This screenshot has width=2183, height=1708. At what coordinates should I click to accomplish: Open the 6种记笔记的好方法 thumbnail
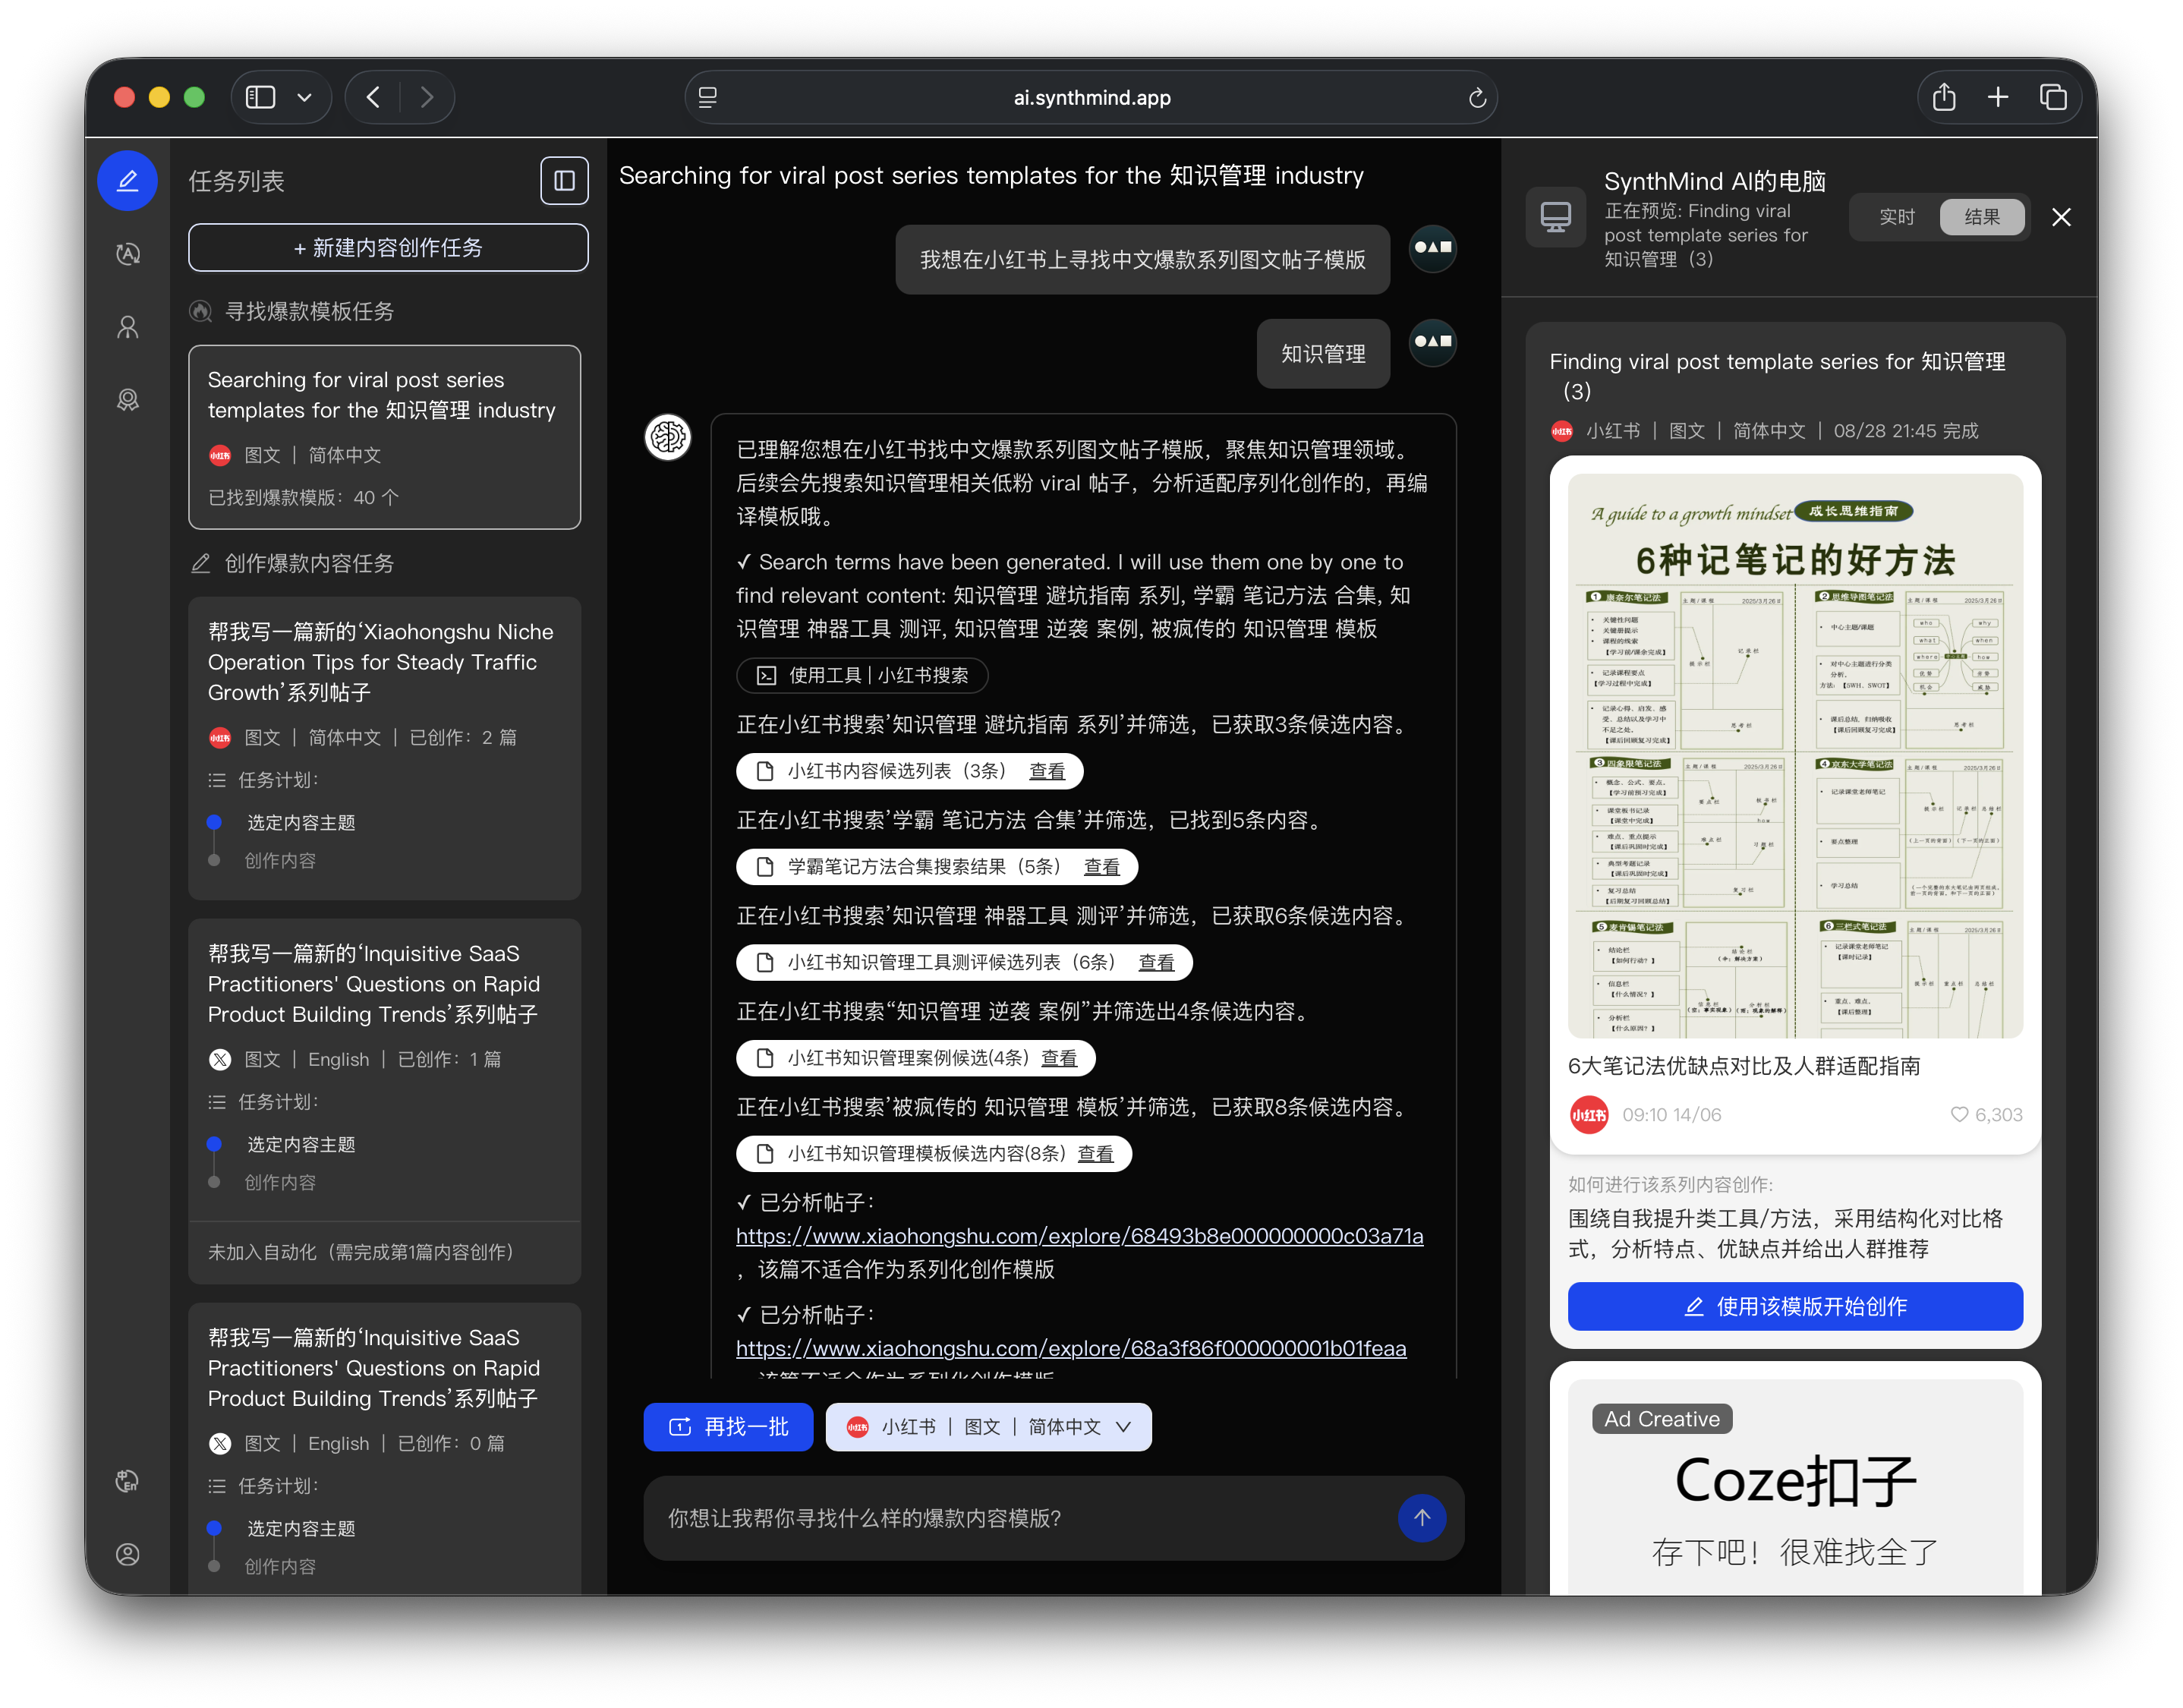[1795, 756]
